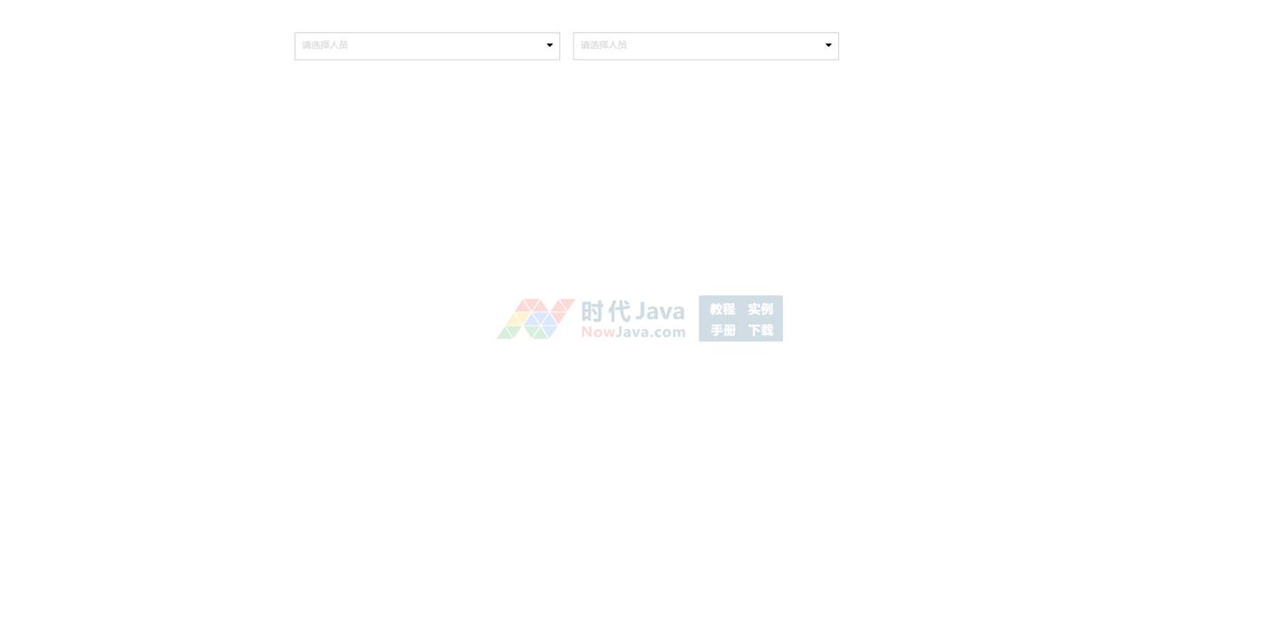Select the 教程 label in watermark
This screenshot has width=1265, height=637.
click(723, 309)
